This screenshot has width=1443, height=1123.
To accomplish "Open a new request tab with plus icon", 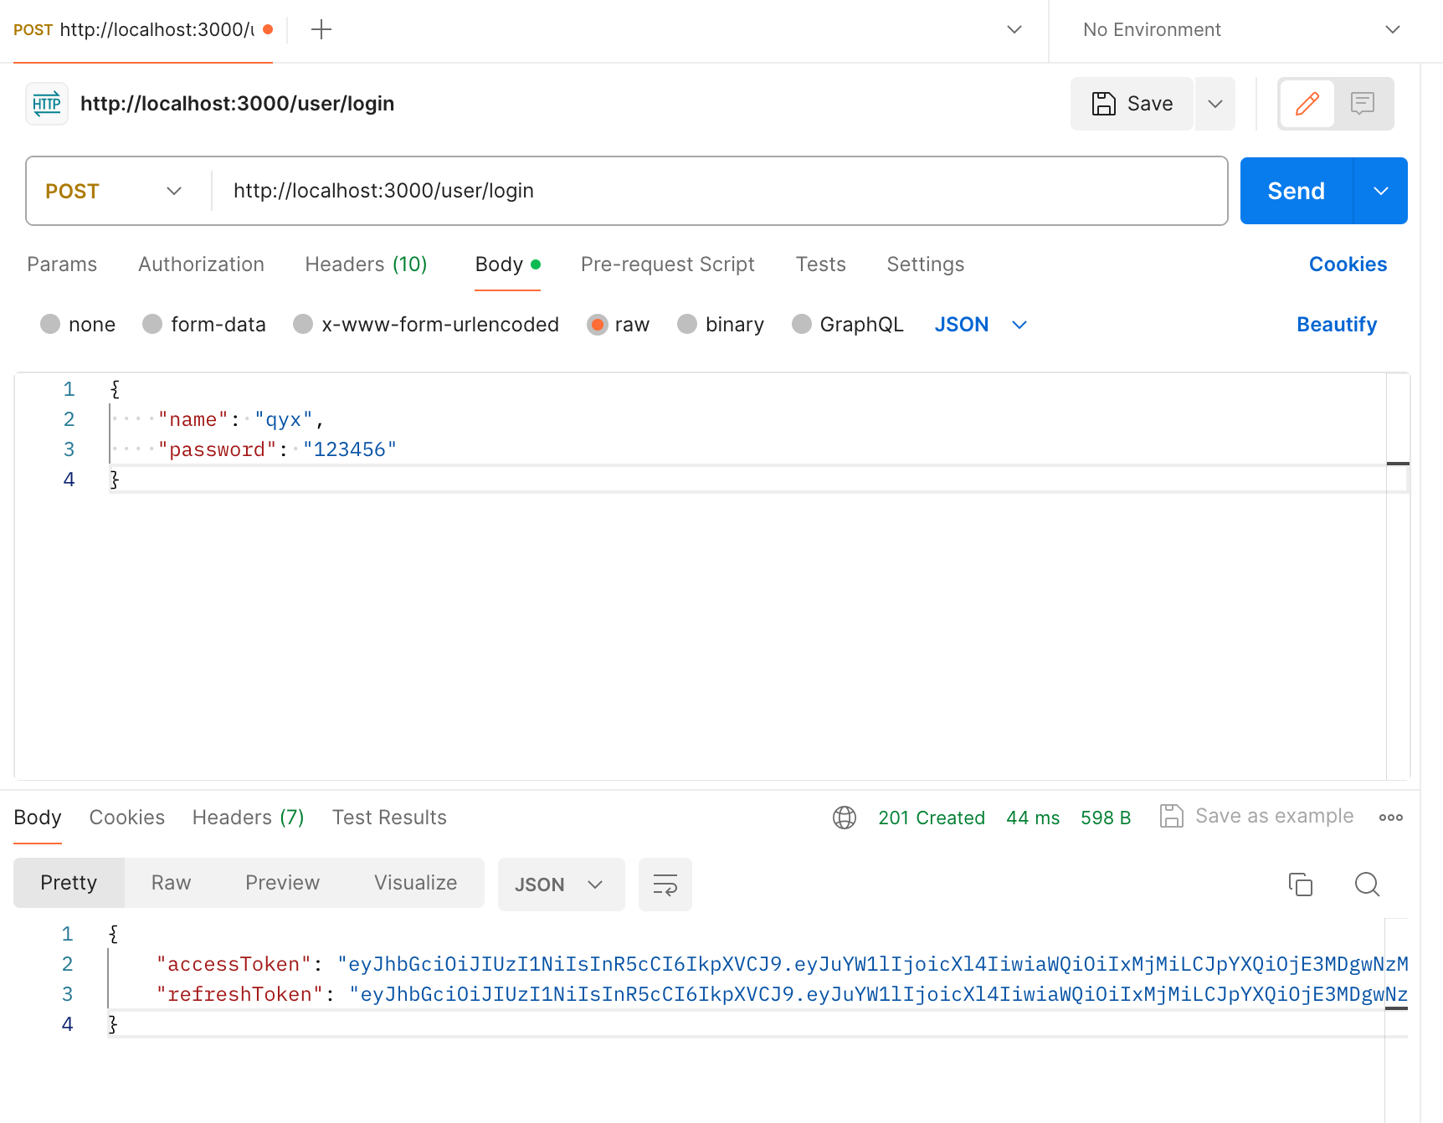I will click(x=321, y=30).
